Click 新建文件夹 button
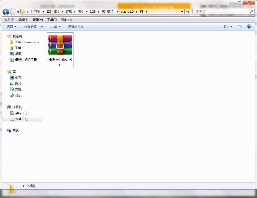Viewport: 257px width, 198px height. click(76, 26)
